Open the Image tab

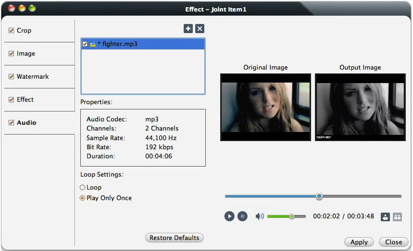[39, 54]
